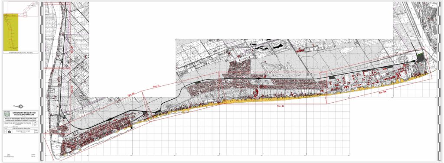Select the 'Tav. 2M' sheet label
444x163 pixels.
383,92
